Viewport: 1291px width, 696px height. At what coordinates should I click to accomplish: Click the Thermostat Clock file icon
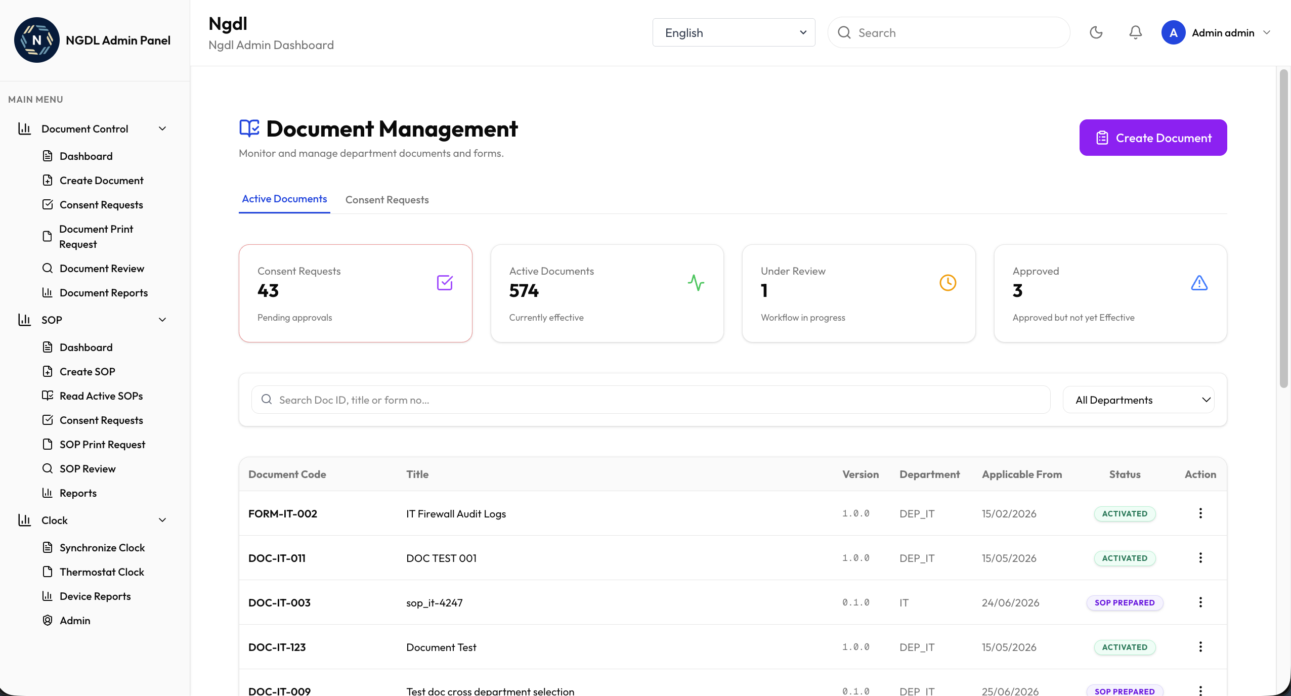click(48, 572)
